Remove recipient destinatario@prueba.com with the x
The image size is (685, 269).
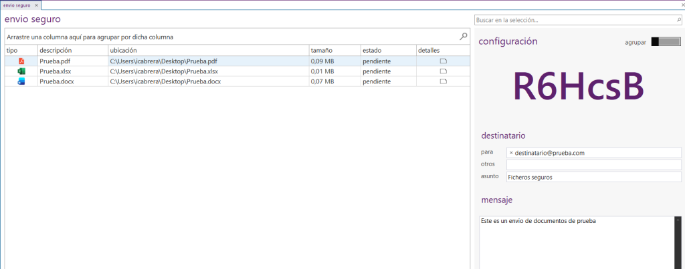tap(511, 153)
